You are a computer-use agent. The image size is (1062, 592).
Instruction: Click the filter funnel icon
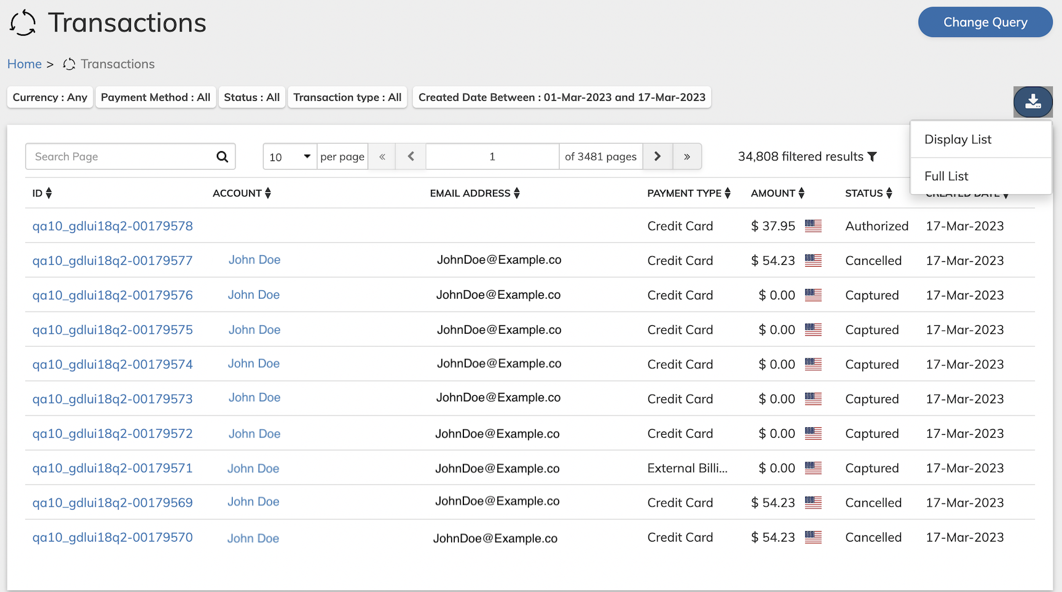pos(871,157)
